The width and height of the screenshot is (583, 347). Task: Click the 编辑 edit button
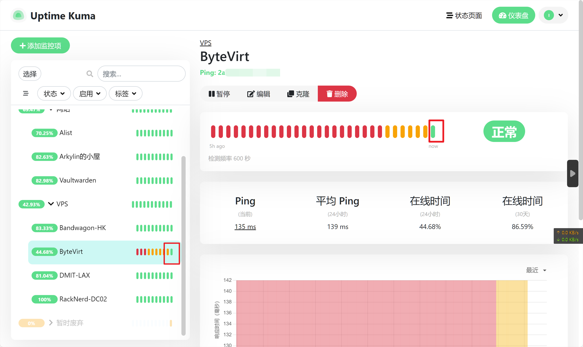pos(258,94)
